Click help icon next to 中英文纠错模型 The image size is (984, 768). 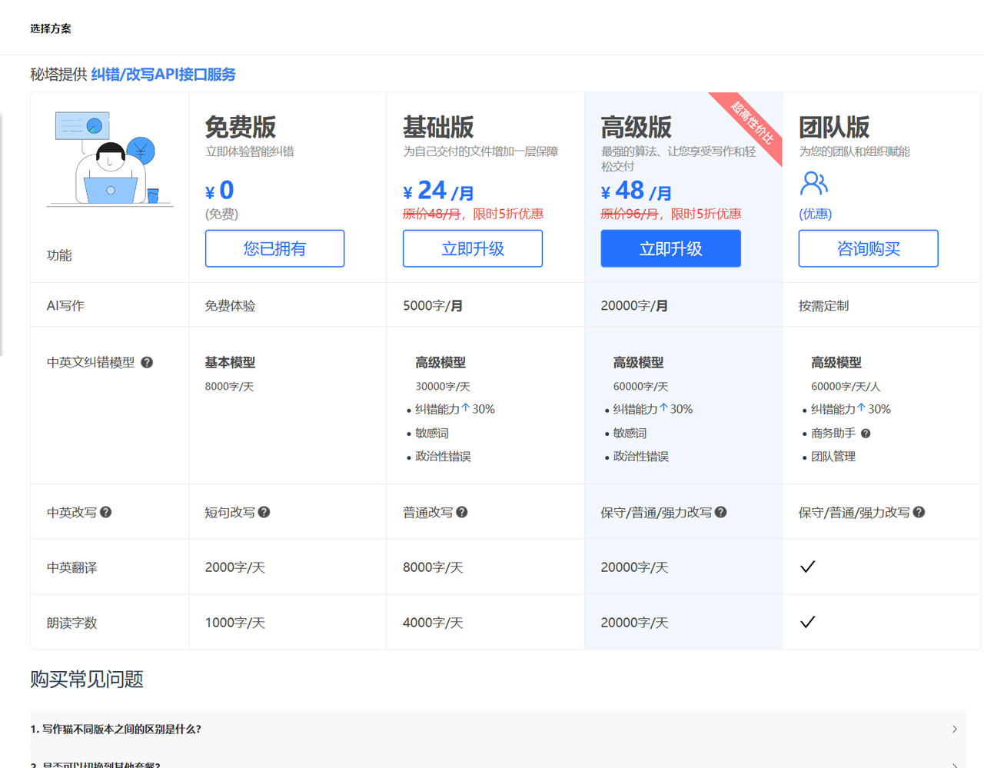147,362
